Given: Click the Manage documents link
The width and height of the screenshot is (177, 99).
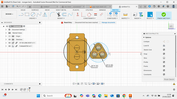Looking at the screenshot, I should point(108,22).
